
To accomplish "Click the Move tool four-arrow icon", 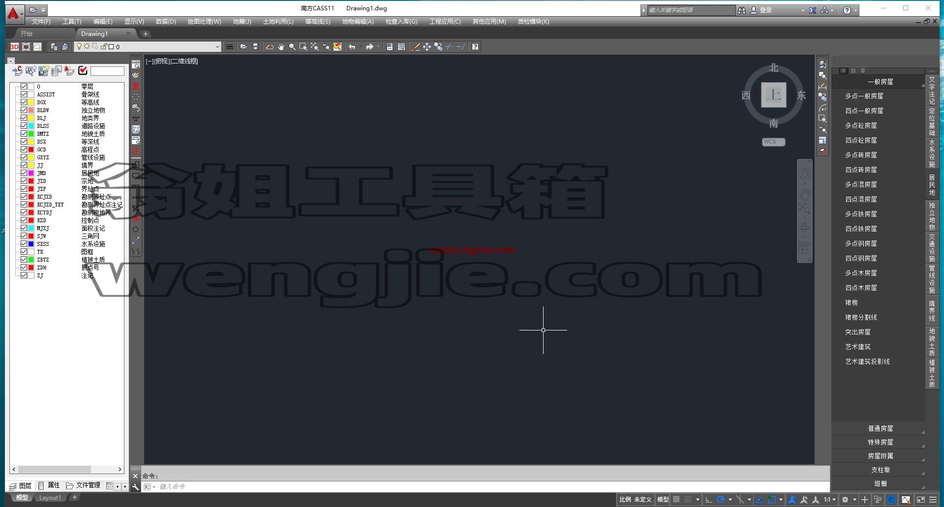I will point(427,47).
